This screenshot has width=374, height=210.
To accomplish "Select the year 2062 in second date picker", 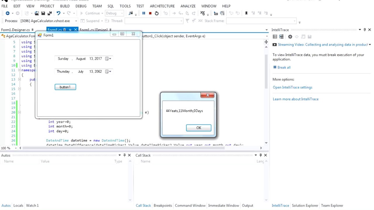I will tap(98, 71).
